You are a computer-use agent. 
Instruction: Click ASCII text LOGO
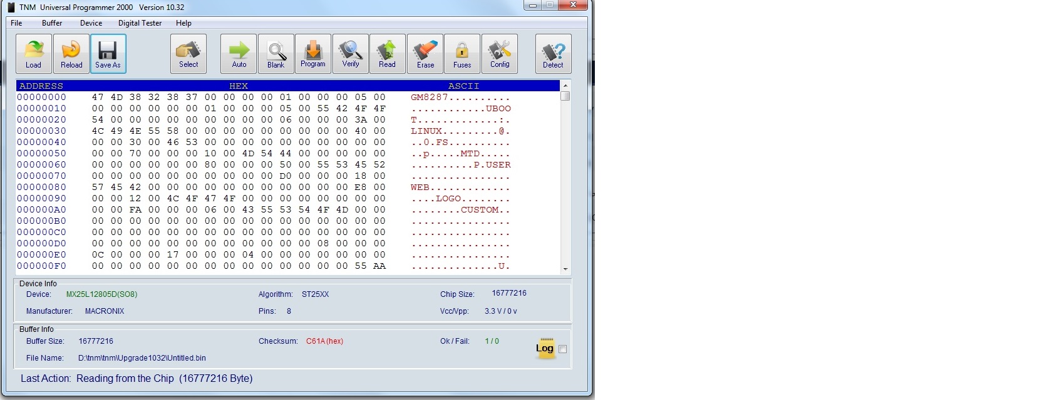pos(448,198)
